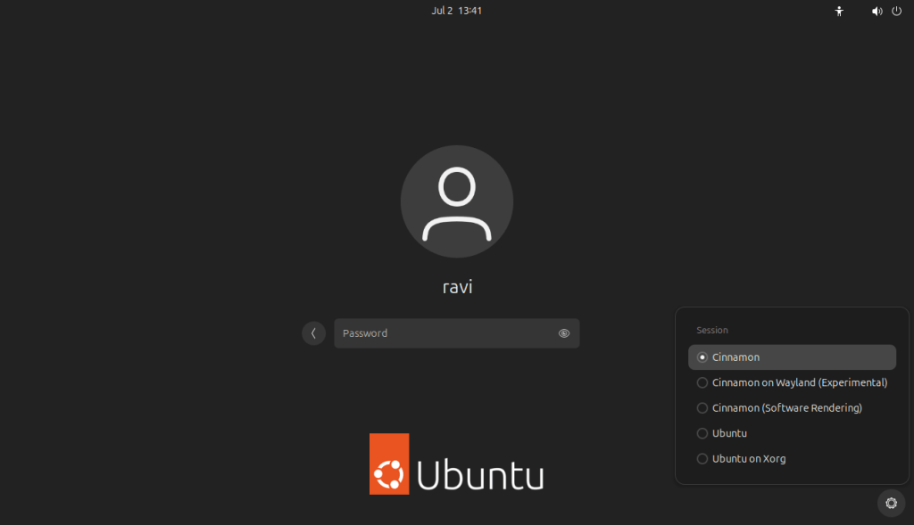Click the ravi user avatar
914x525 pixels.
click(457, 201)
